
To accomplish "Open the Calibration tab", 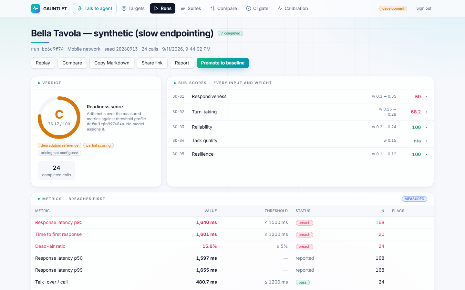I will pyautogui.click(x=293, y=8).
